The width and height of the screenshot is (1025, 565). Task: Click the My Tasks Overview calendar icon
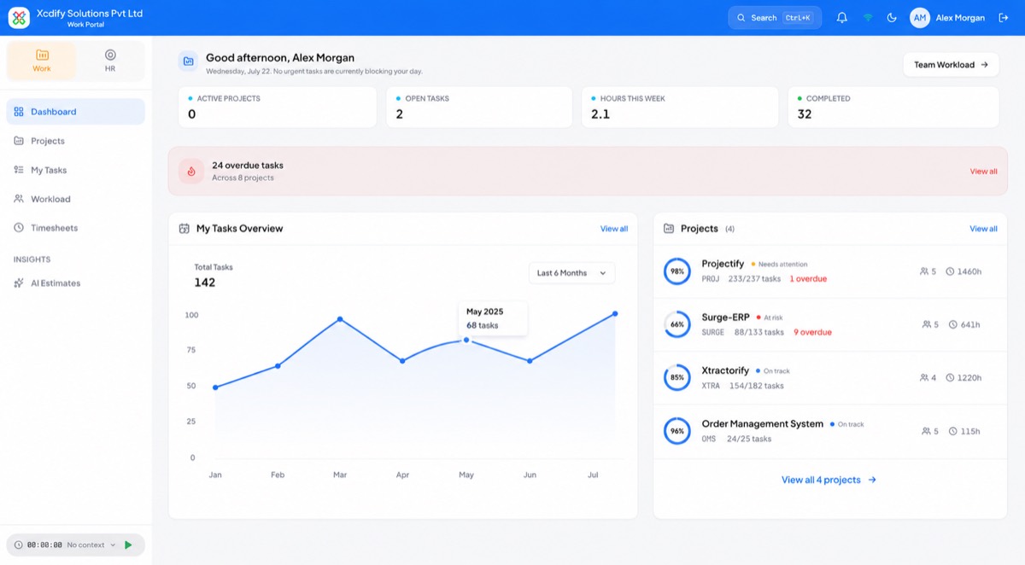184,229
